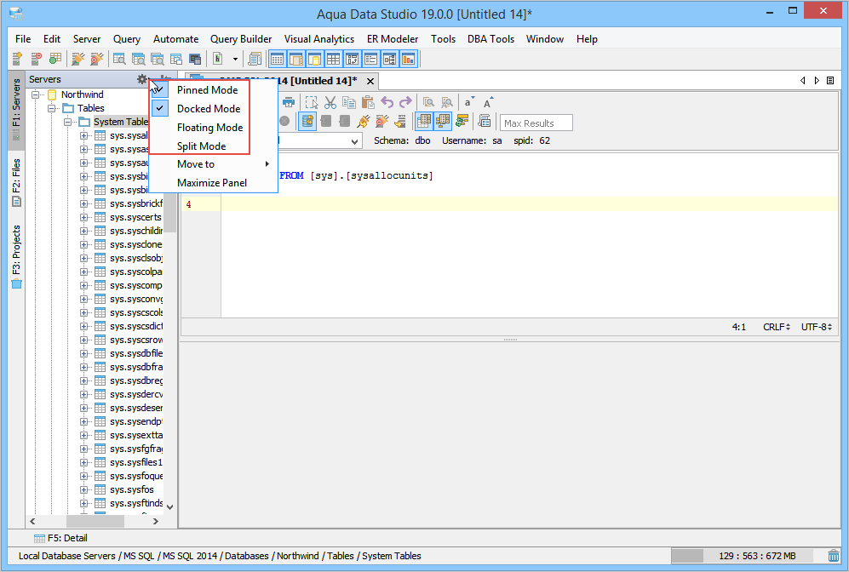Open the ER Modeler menu
849x572 pixels.
[393, 39]
